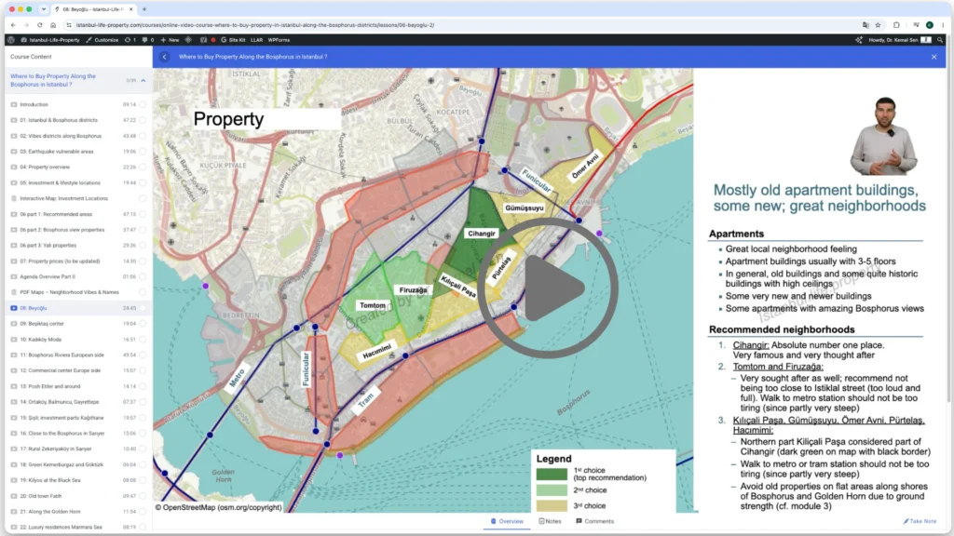
Task: Click document icon of PDF Maps lesson
Action: point(14,292)
